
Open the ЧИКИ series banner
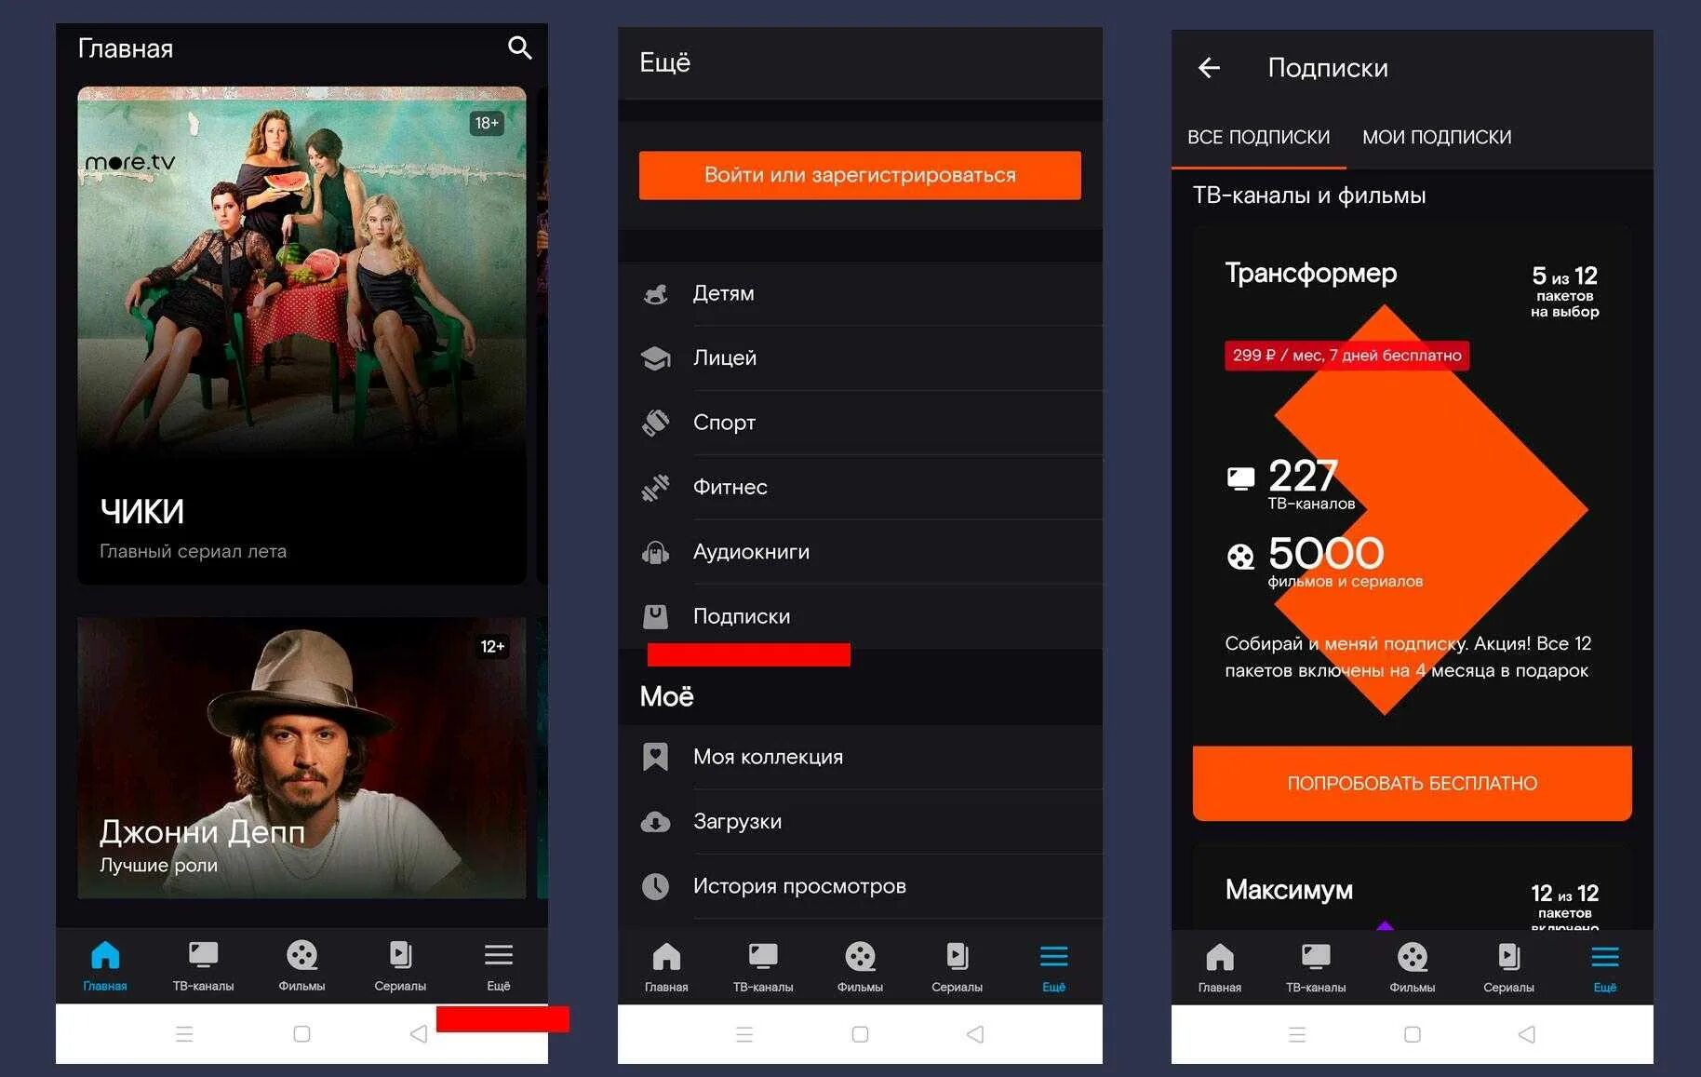[301, 335]
